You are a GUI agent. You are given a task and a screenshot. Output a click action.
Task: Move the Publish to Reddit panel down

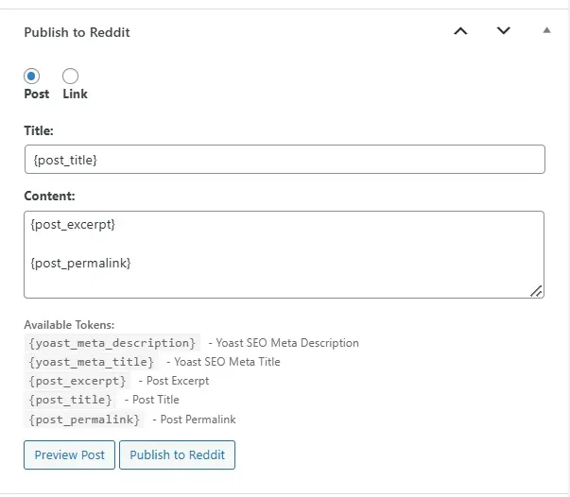tap(504, 31)
